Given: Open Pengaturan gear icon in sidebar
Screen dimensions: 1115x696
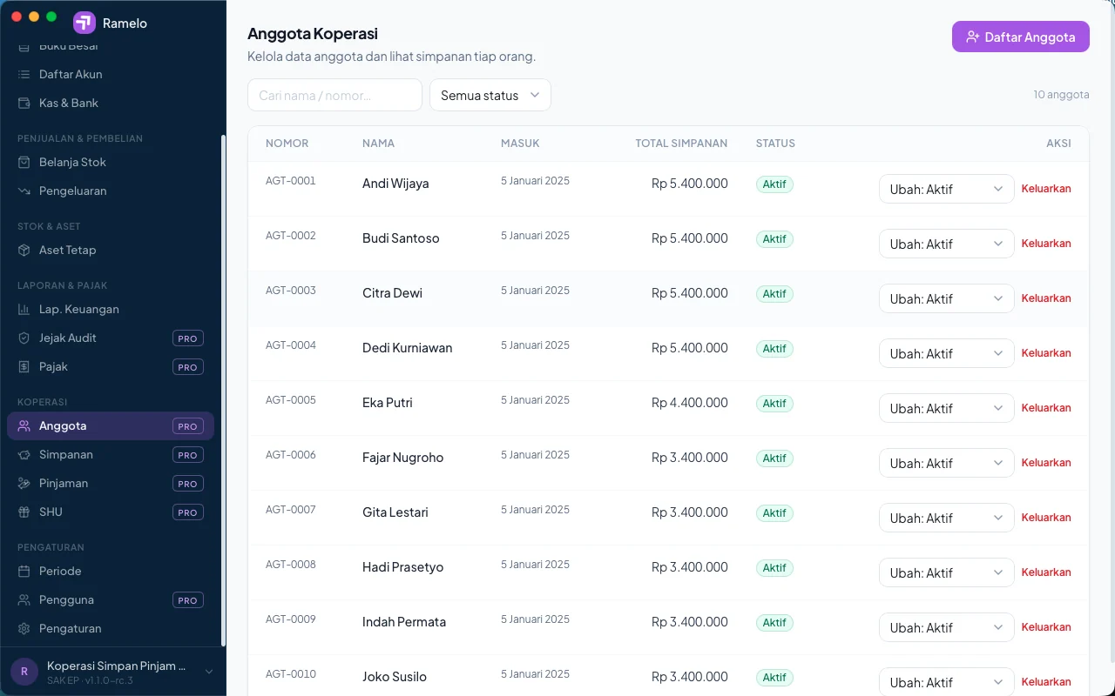Looking at the screenshot, I should pyautogui.click(x=24, y=628).
